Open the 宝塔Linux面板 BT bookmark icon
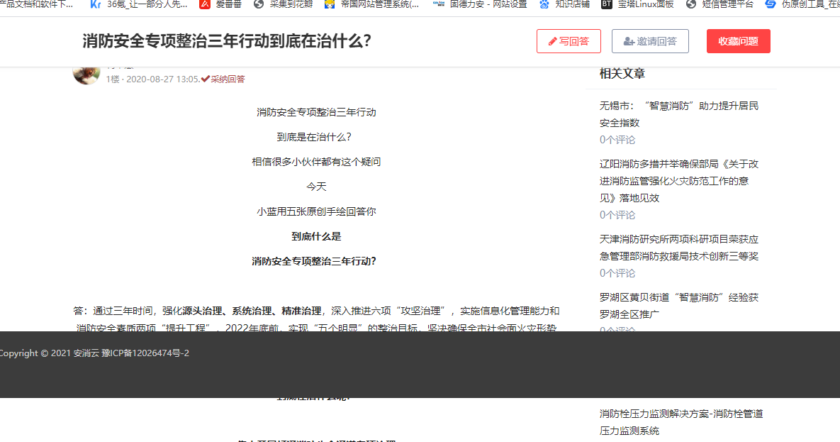 tap(607, 4)
